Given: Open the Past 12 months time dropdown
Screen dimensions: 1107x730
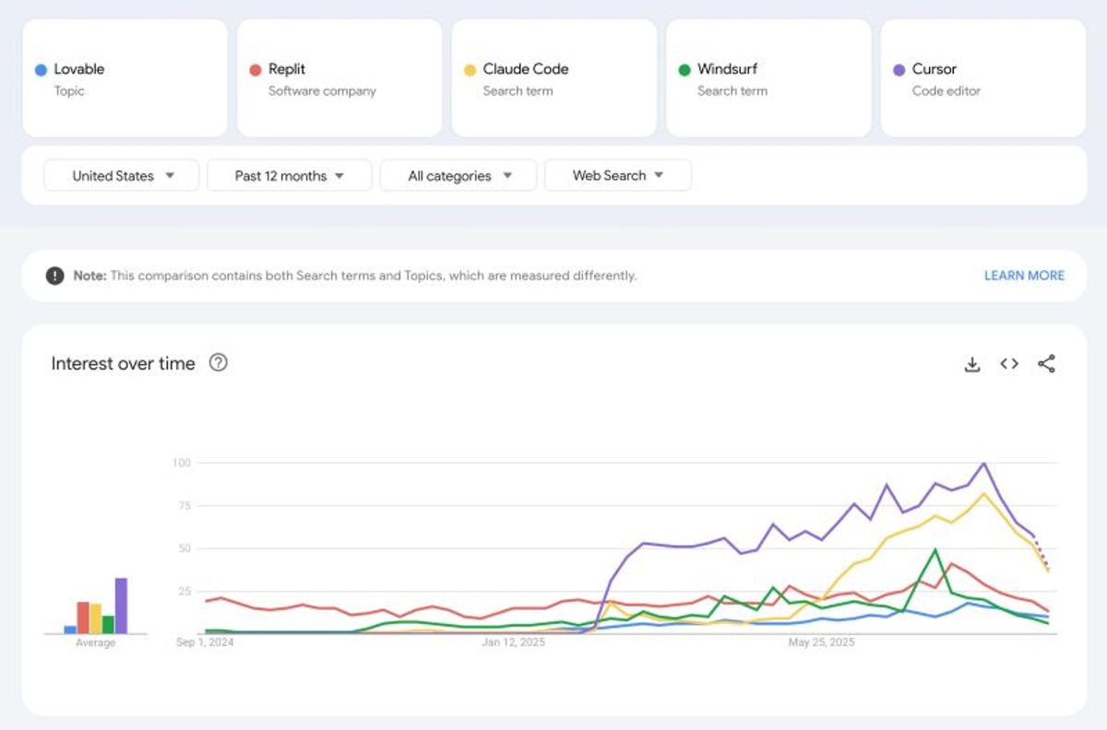Looking at the screenshot, I should tap(290, 175).
